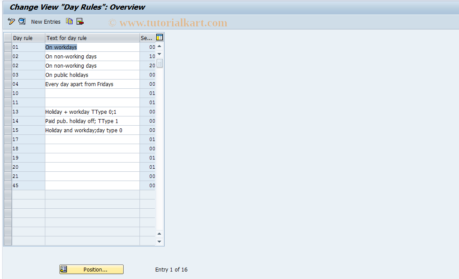
Task: Click the Delete entry icon
Action: pyautogui.click(x=80, y=22)
